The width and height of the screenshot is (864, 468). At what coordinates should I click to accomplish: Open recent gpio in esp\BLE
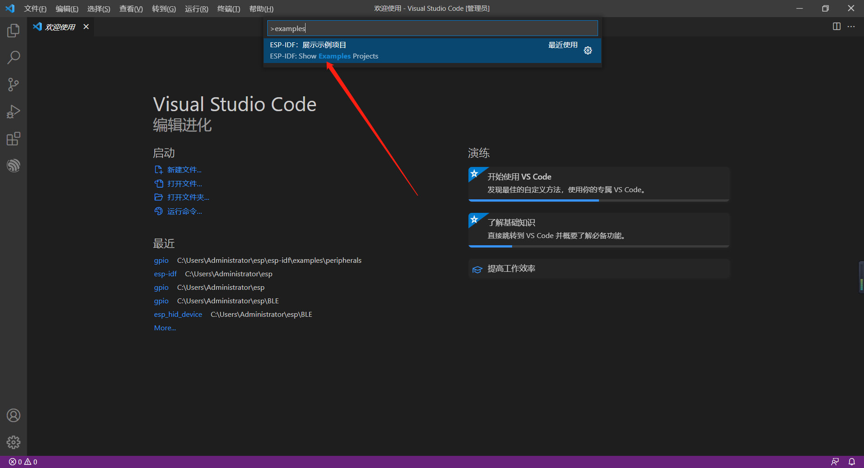pyautogui.click(x=161, y=301)
